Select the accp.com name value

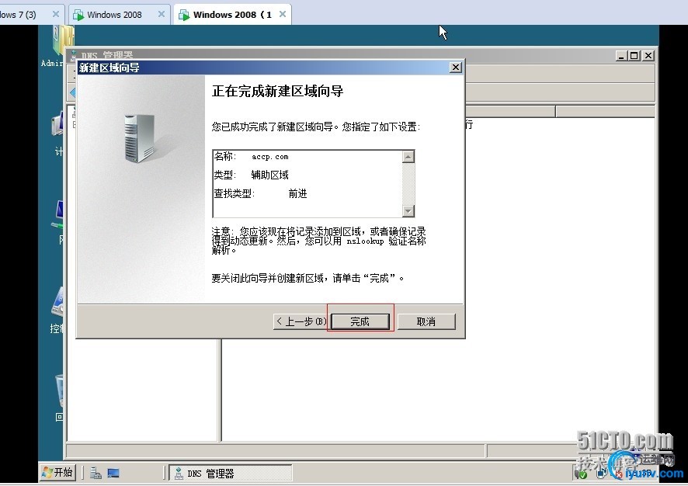click(270, 157)
